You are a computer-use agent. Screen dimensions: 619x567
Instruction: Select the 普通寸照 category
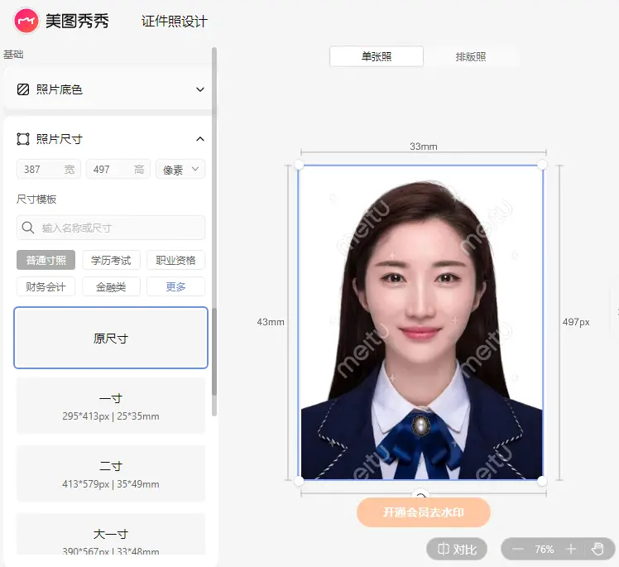[46, 260]
